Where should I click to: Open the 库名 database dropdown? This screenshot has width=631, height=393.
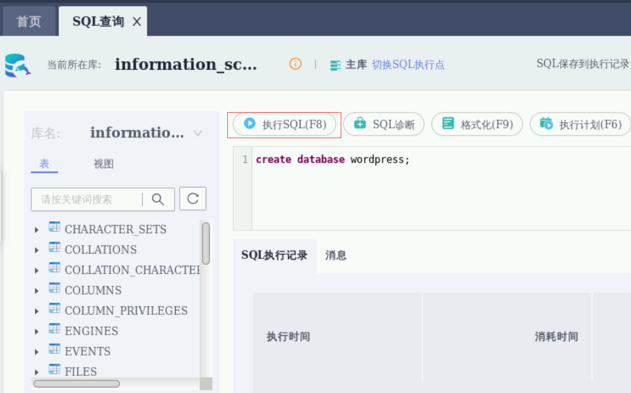(x=146, y=133)
